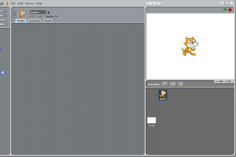236x157 pixels.
Task: Paint a new sprite
Action: (x=165, y=84)
